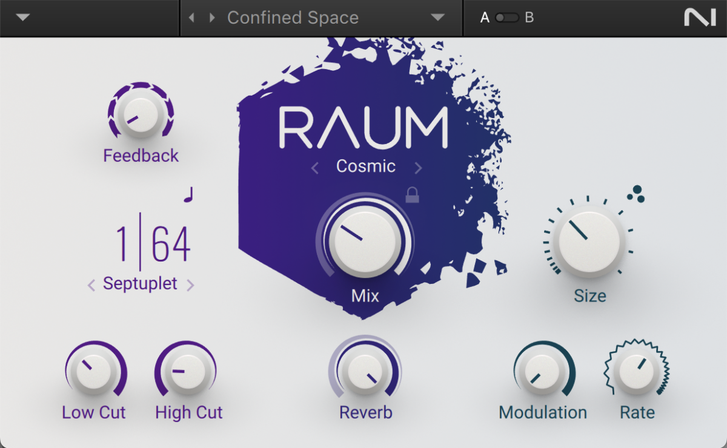The width and height of the screenshot is (727, 448).
Task: Toggle the A/B comparison switch
Action: [x=506, y=18]
